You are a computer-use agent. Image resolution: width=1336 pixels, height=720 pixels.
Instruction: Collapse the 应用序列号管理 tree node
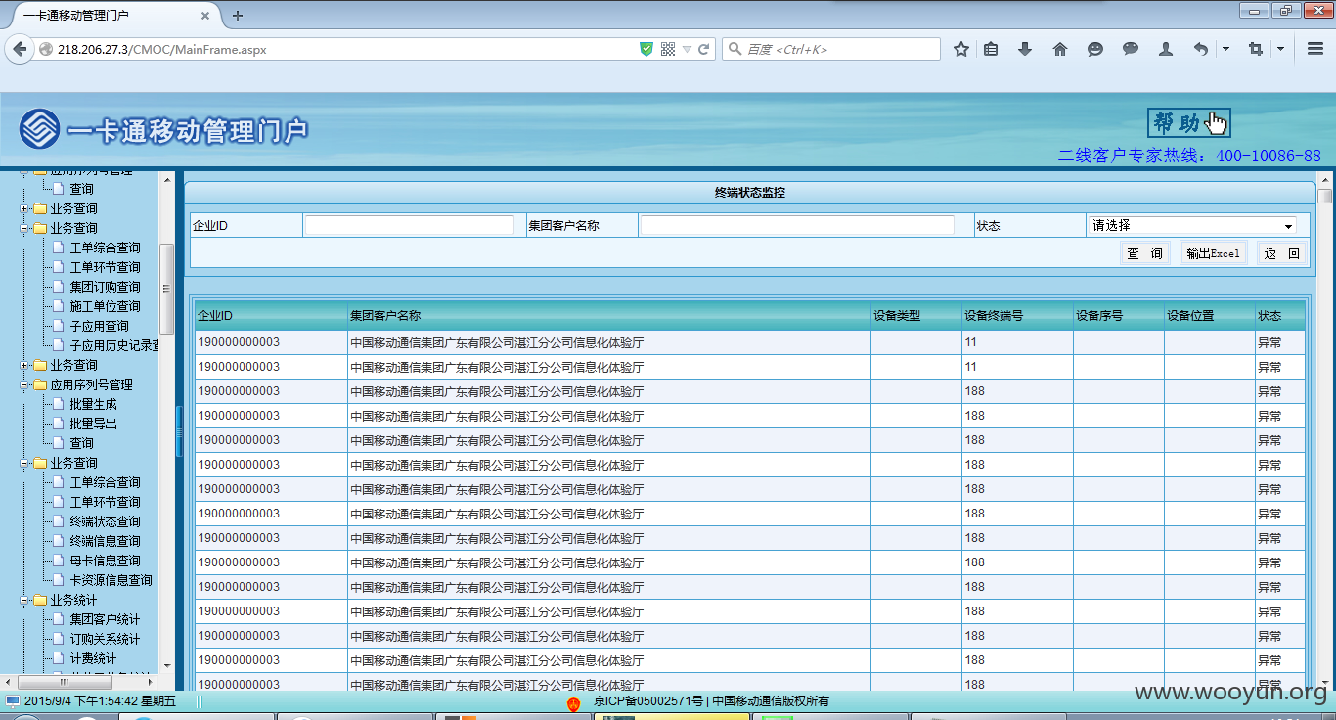pos(24,384)
